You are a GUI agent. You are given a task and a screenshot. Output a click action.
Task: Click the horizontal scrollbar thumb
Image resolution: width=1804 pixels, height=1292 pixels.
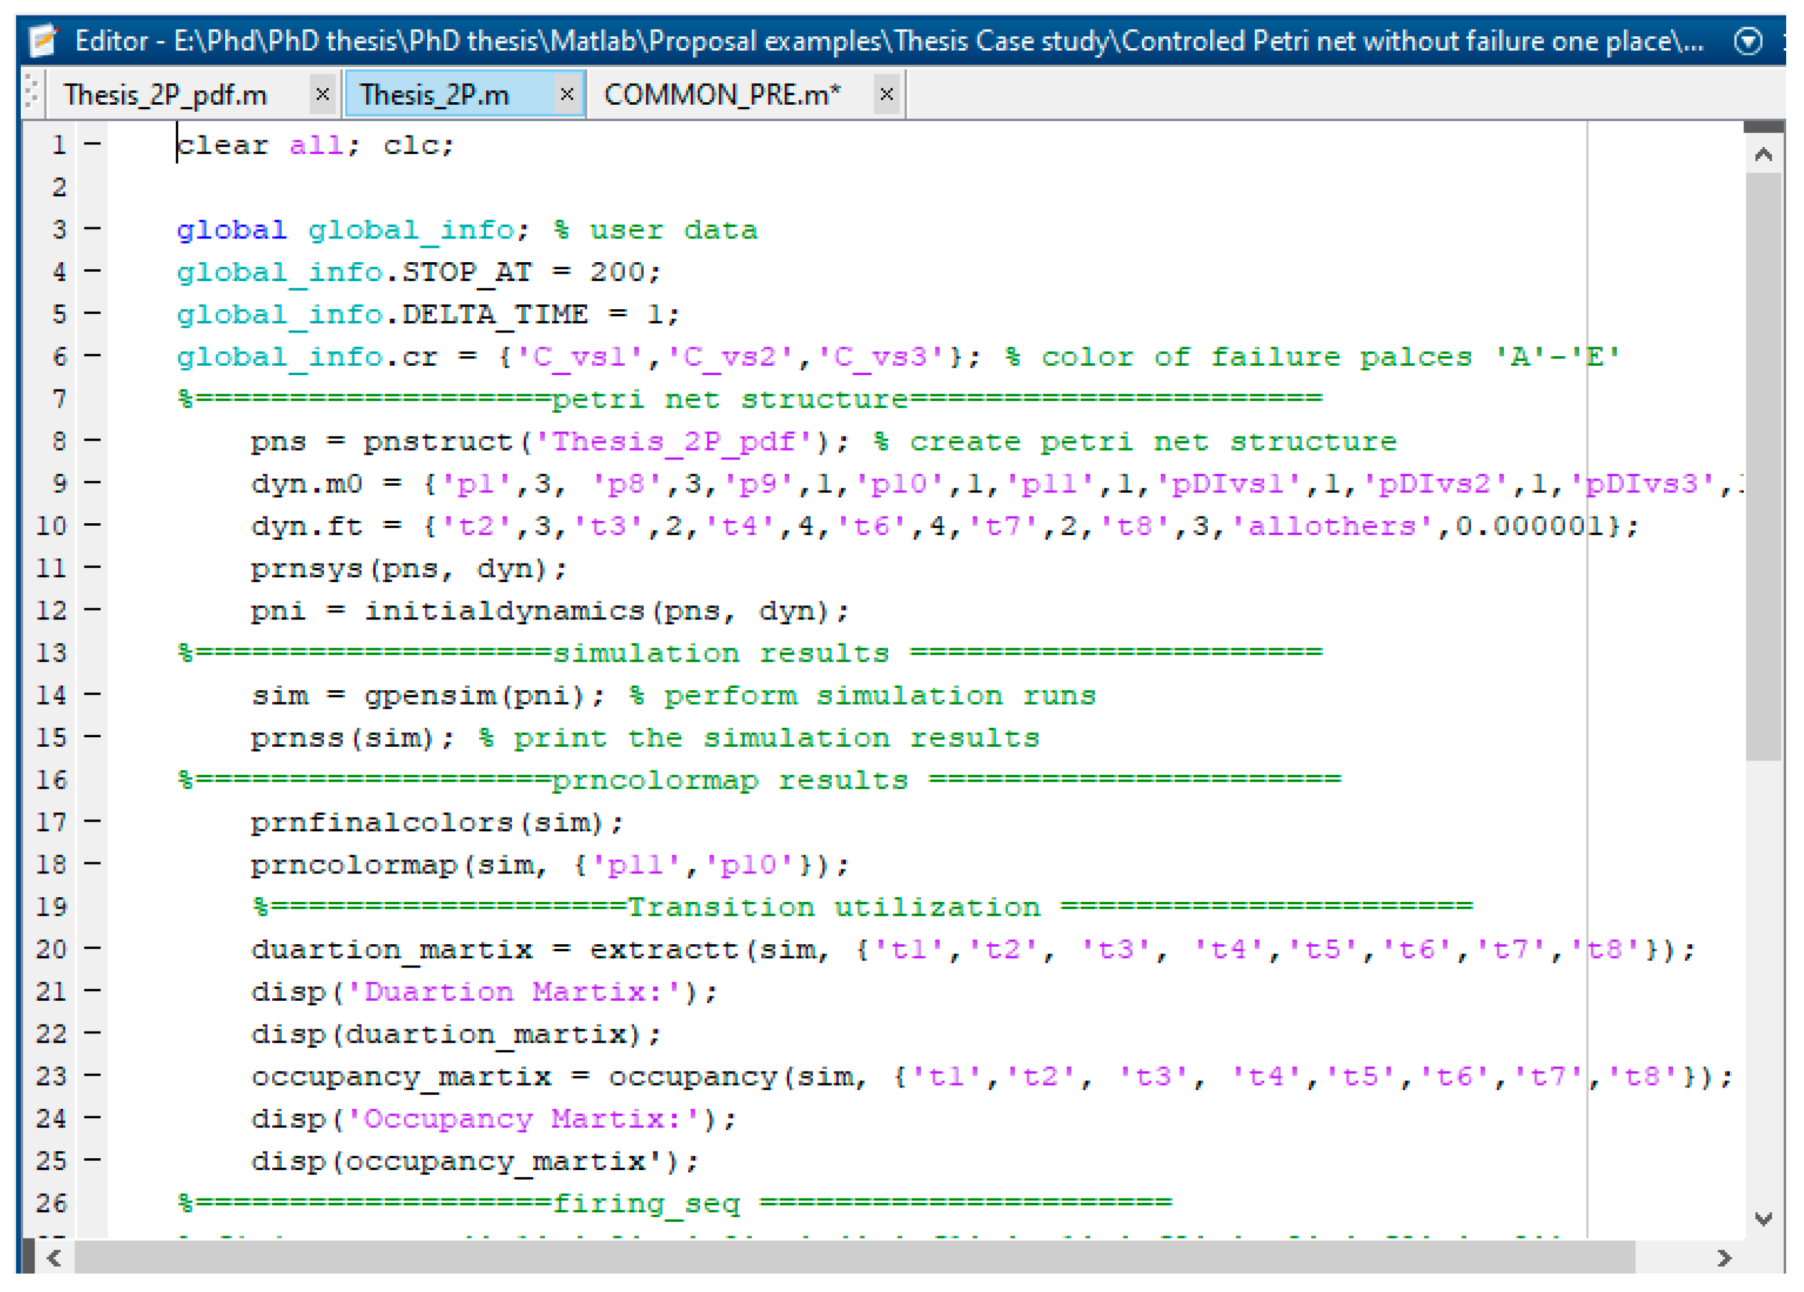point(855,1258)
